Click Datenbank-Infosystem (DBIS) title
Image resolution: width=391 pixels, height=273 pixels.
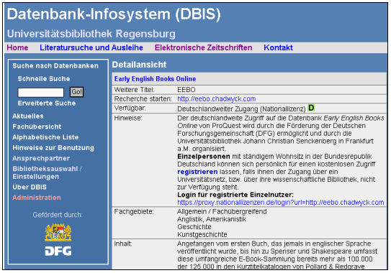pos(114,14)
